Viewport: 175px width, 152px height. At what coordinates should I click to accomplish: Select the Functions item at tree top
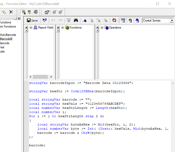[x=5, y=22]
